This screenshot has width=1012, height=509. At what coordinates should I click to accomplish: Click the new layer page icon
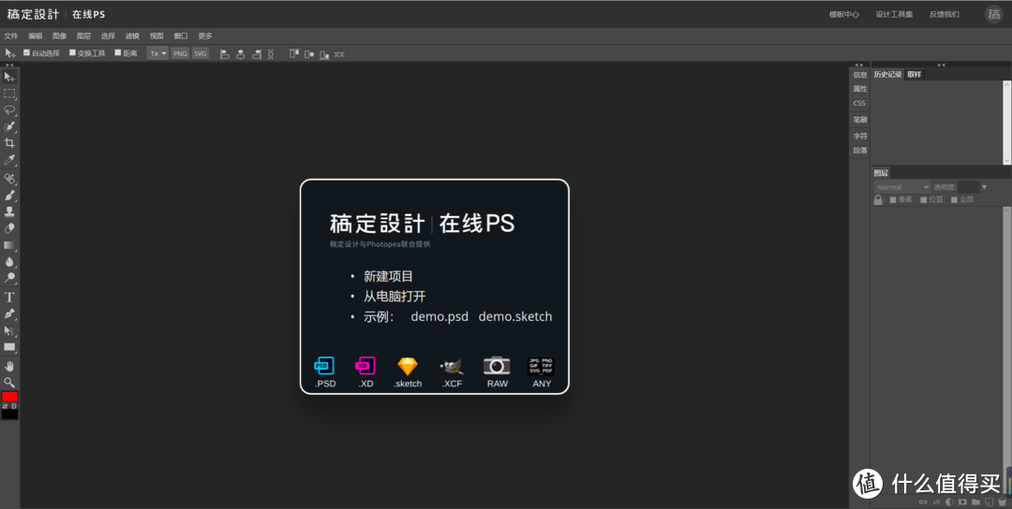989,502
